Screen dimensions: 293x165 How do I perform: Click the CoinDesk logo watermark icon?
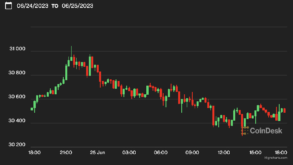245,131
